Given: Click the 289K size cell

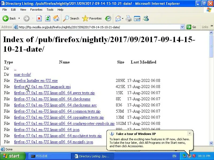Looking at the screenshot, I should 120,81.
